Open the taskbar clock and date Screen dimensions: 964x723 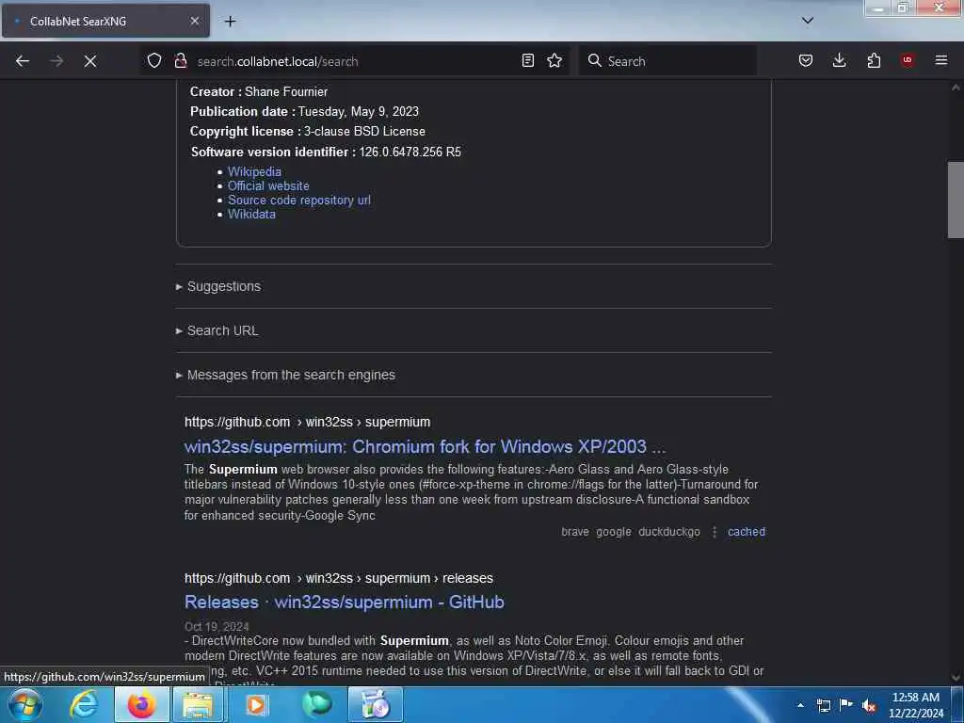[x=916, y=705]
